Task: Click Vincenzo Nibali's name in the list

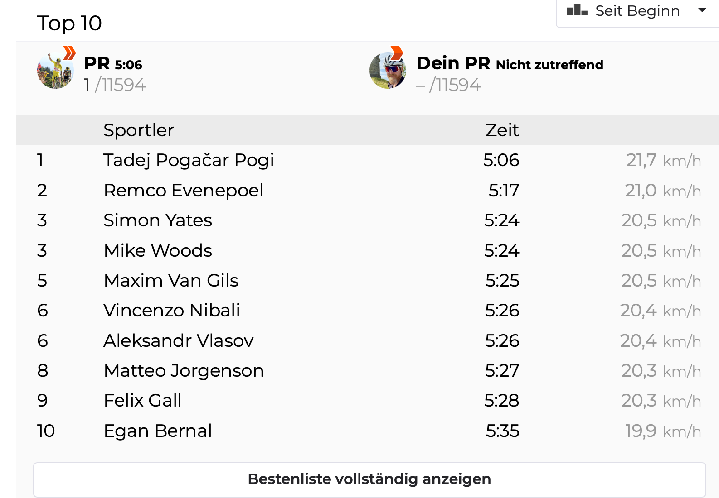Action: click(172, 311)
